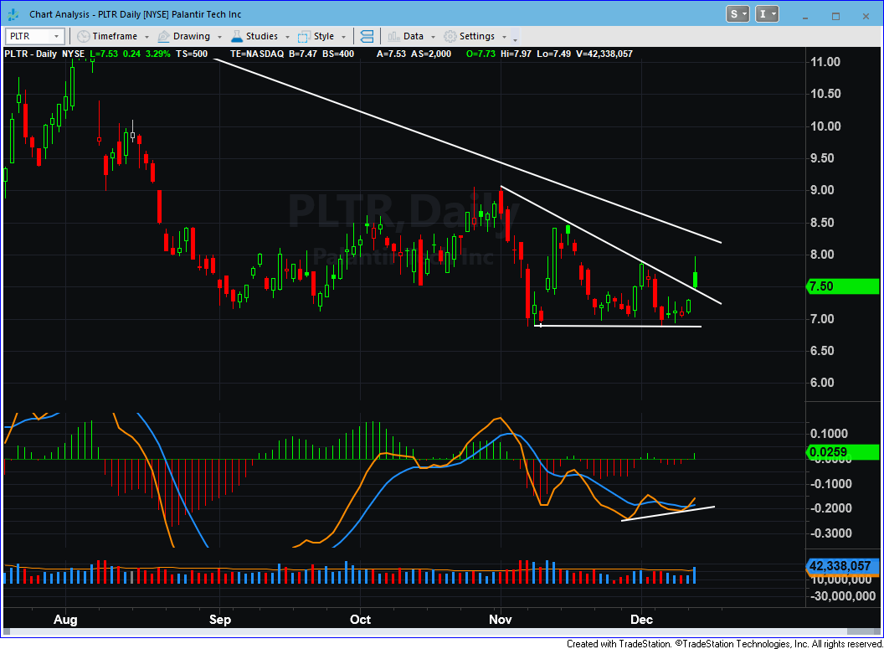This screenshot has width=884, height=649.
Task: Open the Drawing menu
Action: (x=190, y=36)
